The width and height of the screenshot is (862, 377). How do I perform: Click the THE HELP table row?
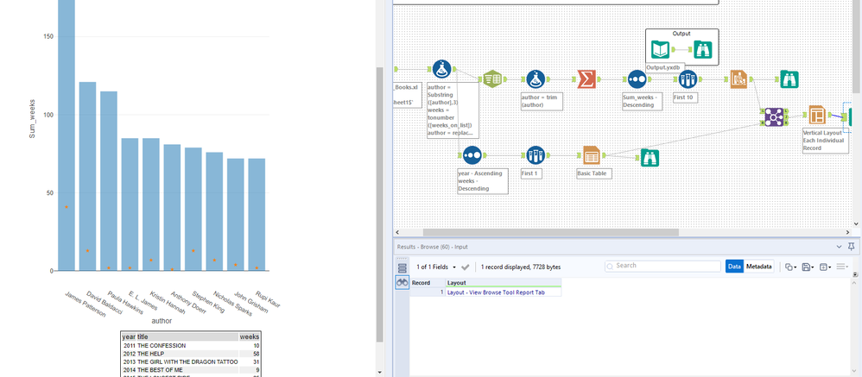click(191, 354)
